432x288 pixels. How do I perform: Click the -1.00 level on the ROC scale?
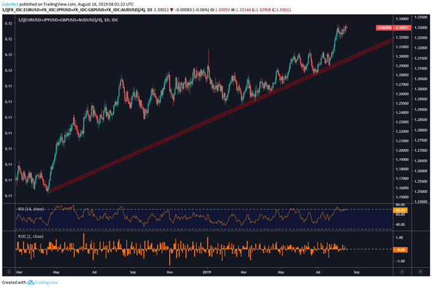click(x=400, y=261)
